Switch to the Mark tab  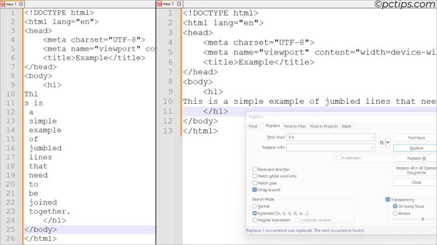point(347,126)
